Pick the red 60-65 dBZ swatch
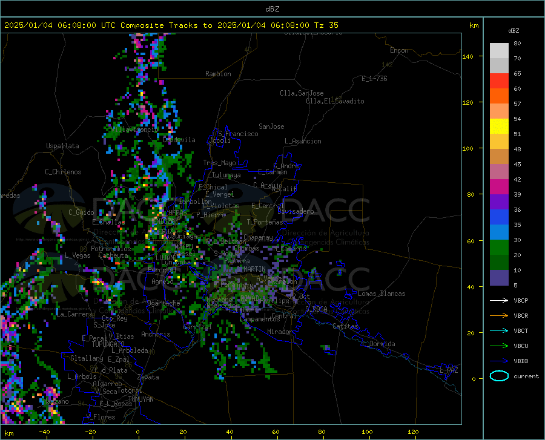 pos(499,81)
